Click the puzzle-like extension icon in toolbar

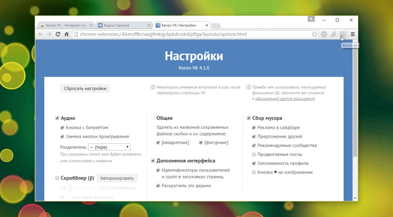tap(334, 34)
